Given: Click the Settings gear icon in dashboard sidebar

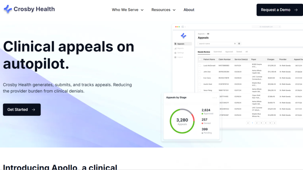Looking at the screenshot, I should click(x=175, y=53).
